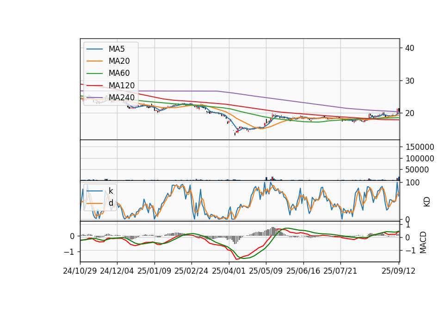Click the MA5 legend label
Image resolution: width=444 pixels, height=319 pixels.
(x=117, y=49)
